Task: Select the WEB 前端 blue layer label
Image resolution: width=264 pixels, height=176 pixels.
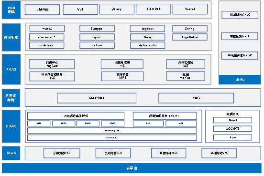Action: (x=11, y=10)
